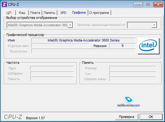Click the Шейдеры frequency field
The width and height of the screenshot is (165, 122).
pyautogui.click(x=52, y=74)
